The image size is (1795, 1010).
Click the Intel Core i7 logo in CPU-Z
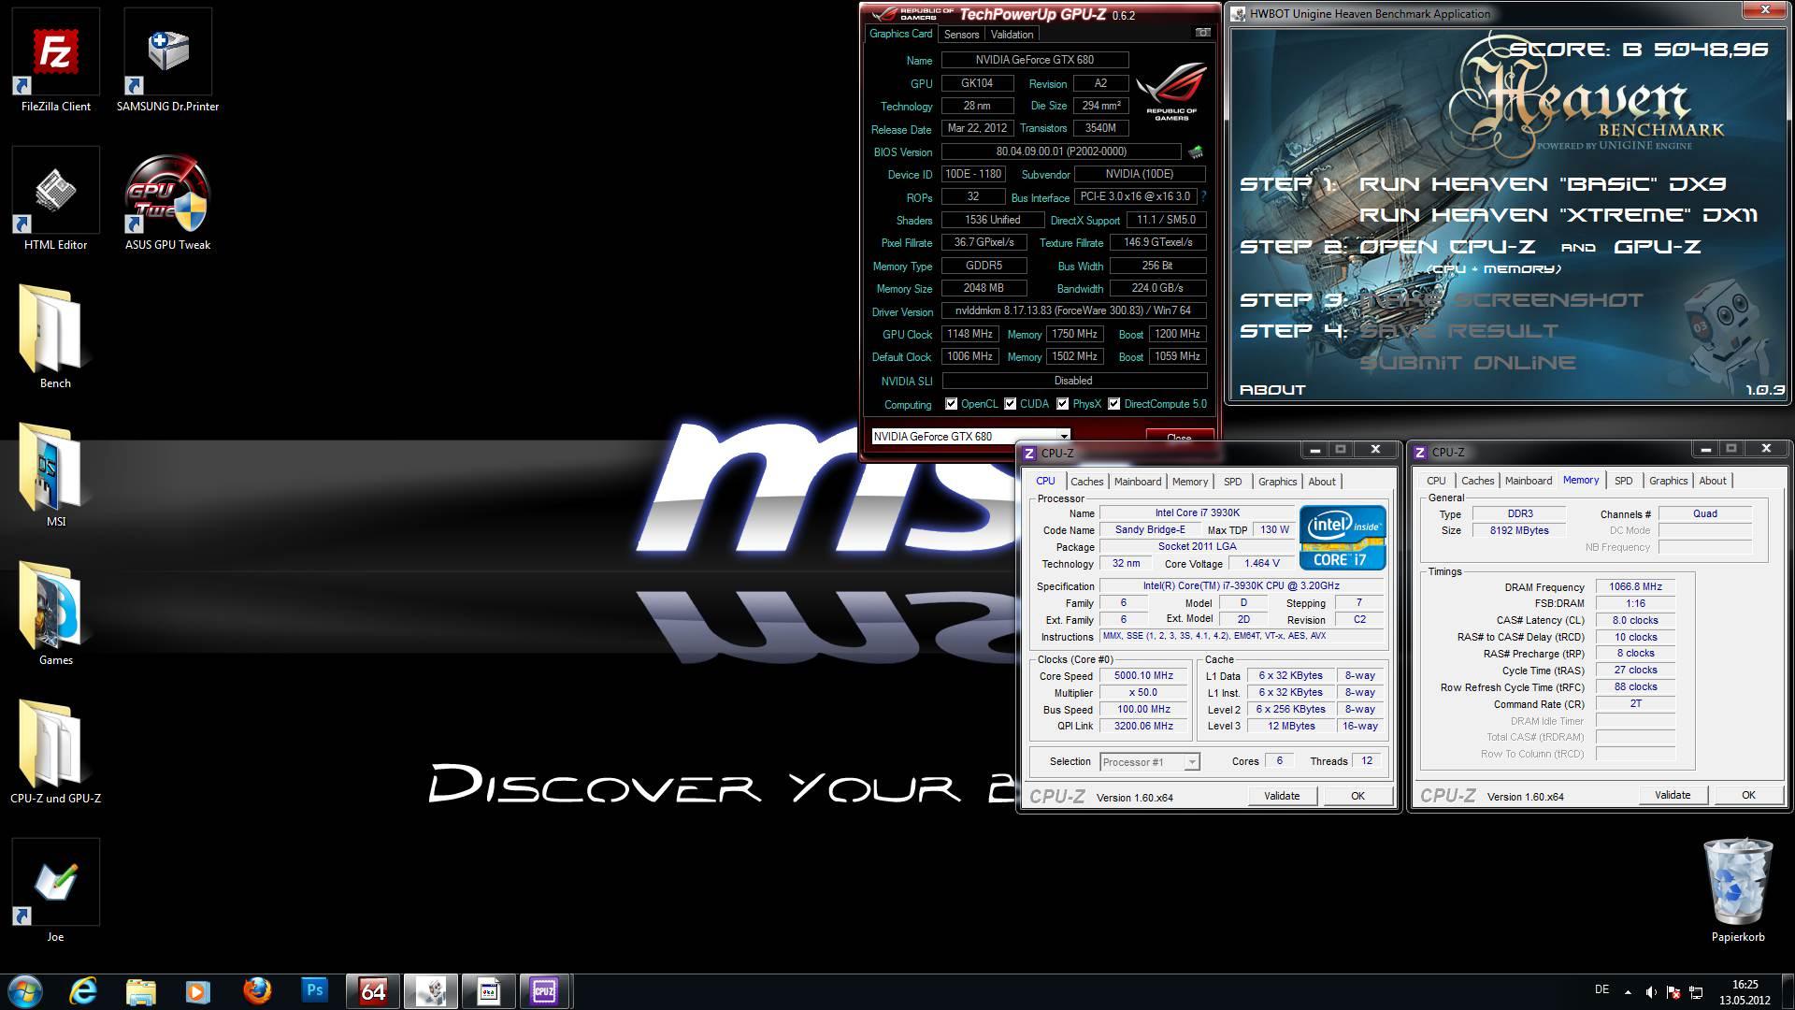[x=1342, y=538]
